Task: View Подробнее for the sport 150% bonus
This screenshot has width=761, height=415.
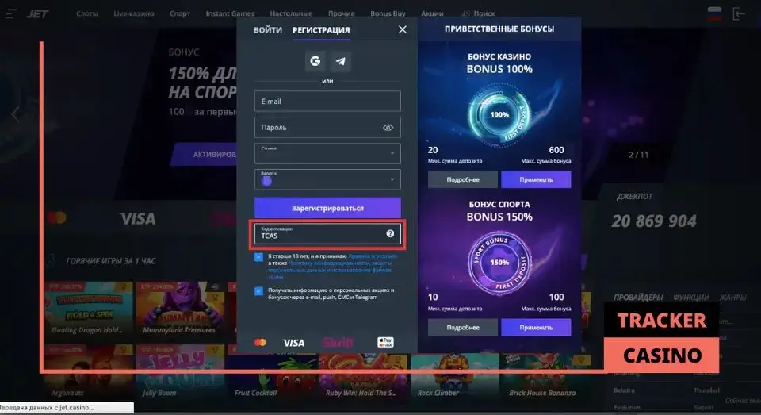Action: [x=462, y=327]
